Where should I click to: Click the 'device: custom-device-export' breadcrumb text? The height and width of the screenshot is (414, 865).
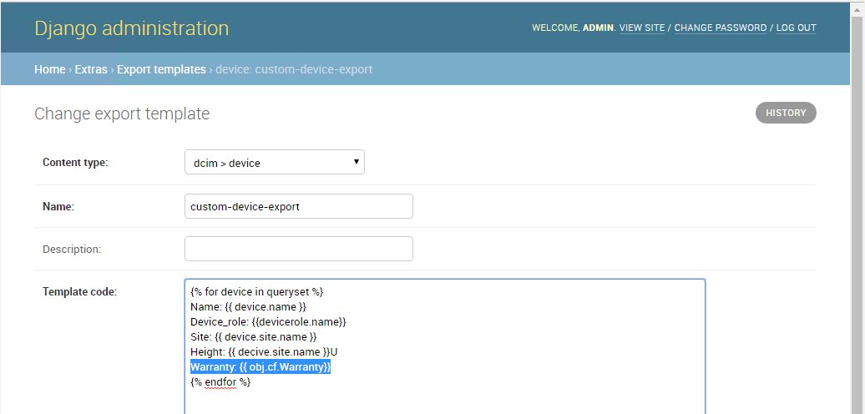(294, 69)
